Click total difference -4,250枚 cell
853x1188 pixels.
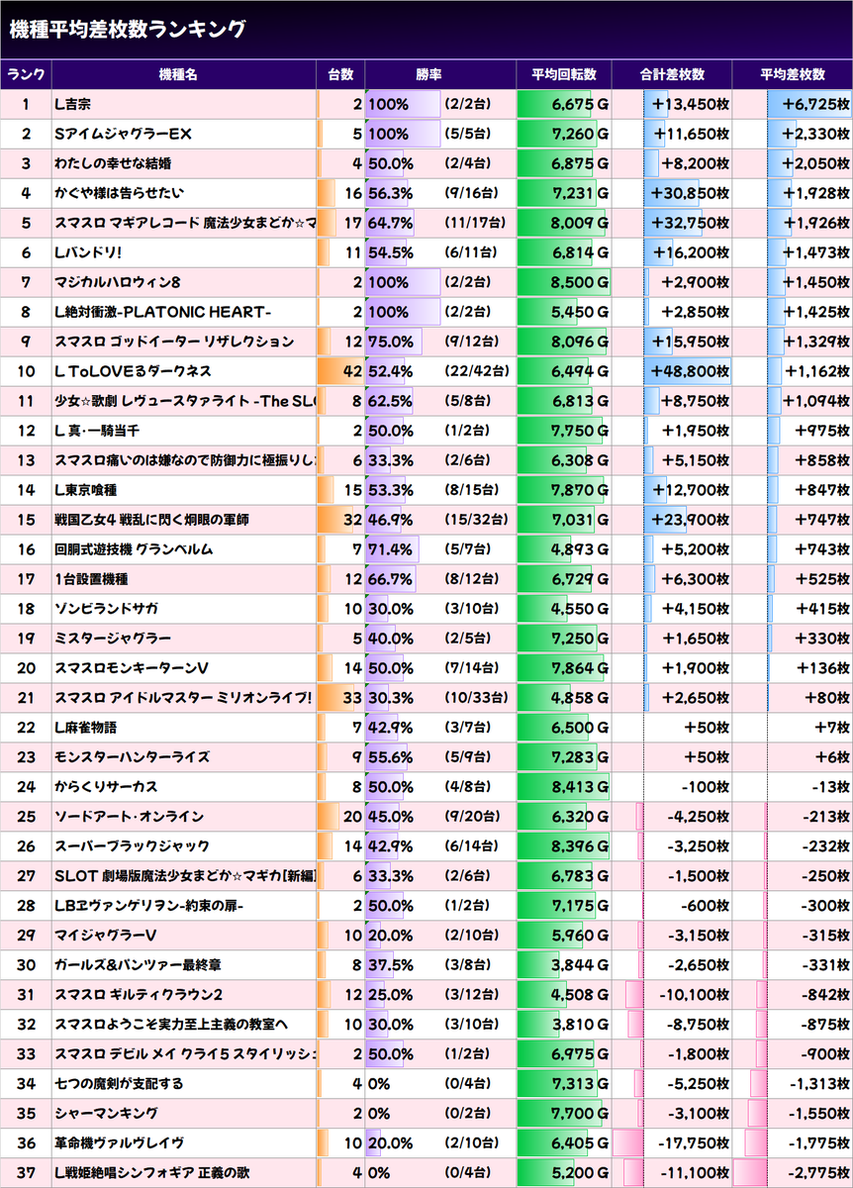[672, 817]
